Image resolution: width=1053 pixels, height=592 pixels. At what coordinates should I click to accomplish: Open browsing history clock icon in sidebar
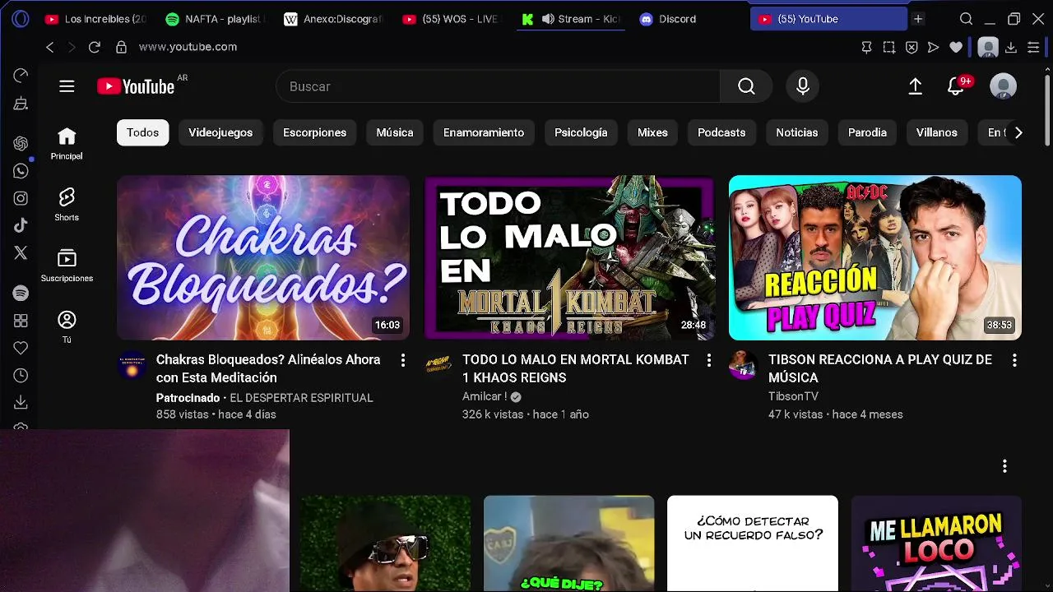point(21,375)
